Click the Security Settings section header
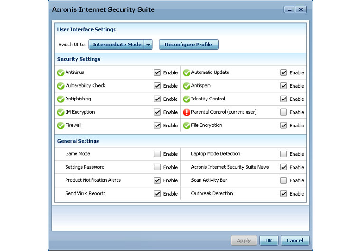361x251 pixels. point(79,59)
